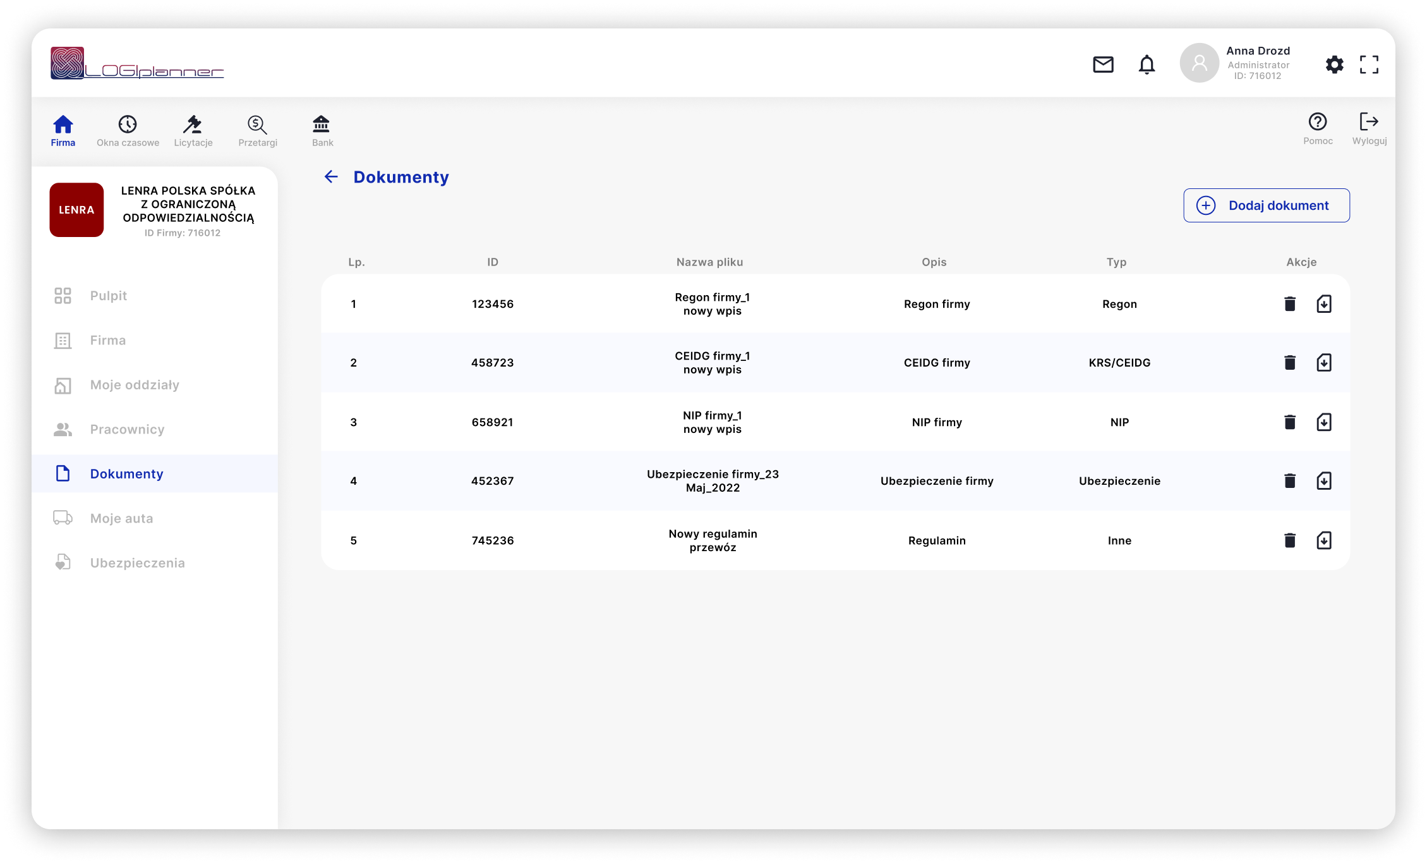Download the NIP firmy_1 document

(1324, 422)
